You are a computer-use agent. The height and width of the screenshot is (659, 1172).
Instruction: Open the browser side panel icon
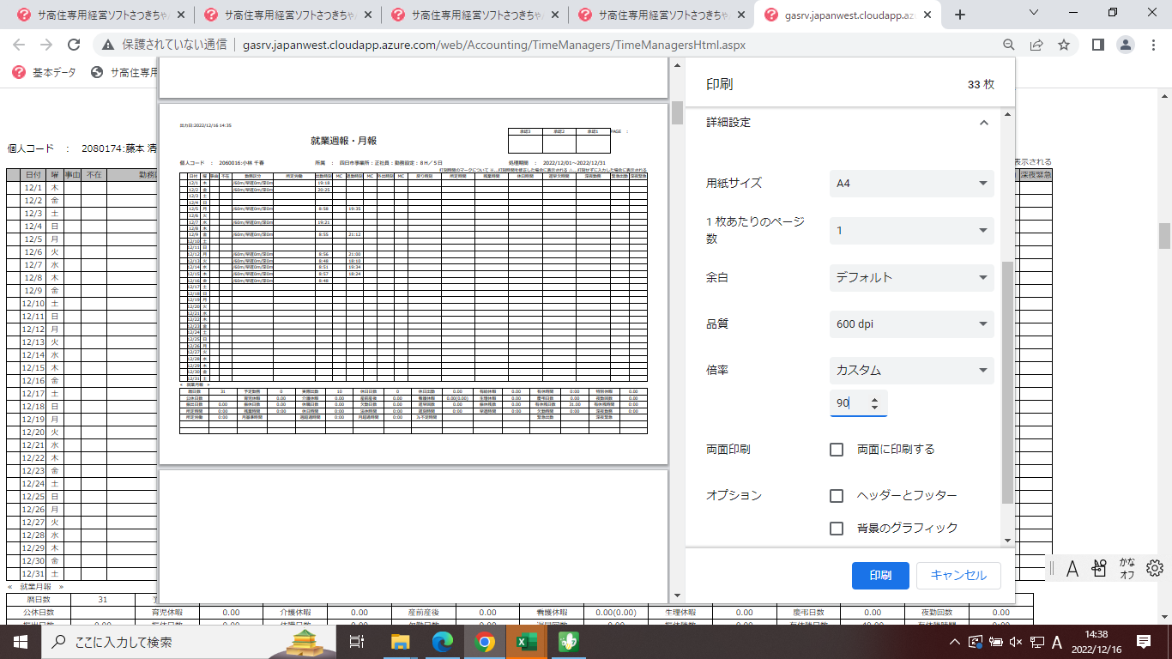point(1097,45)
